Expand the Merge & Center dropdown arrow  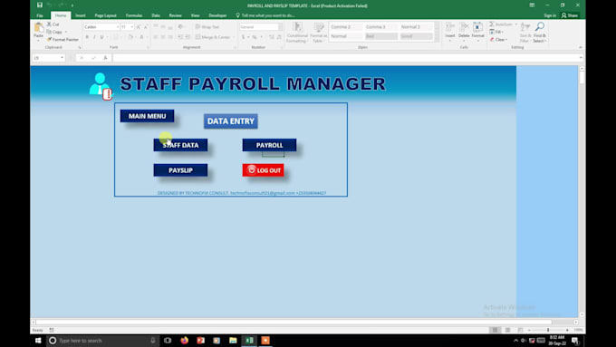(234, 37)
